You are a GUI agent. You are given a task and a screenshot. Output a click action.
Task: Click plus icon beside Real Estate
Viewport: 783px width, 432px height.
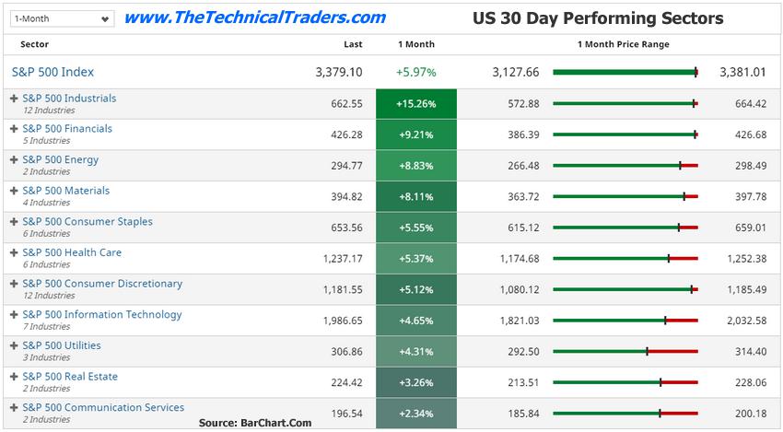pos(14,377)
